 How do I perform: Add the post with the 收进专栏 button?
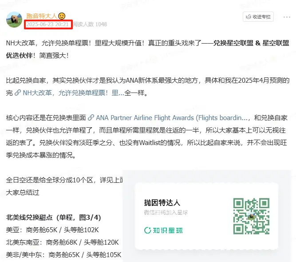[258, 17]
